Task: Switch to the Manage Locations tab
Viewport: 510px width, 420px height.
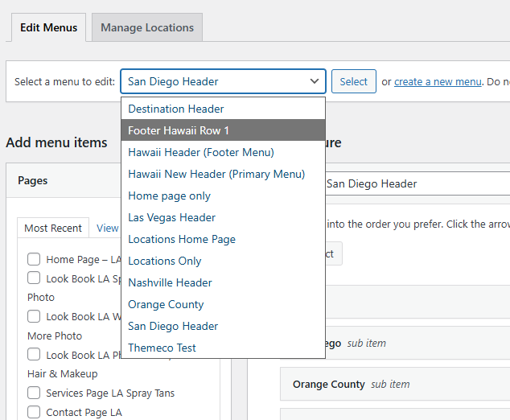Action: (x=147, y=27)
